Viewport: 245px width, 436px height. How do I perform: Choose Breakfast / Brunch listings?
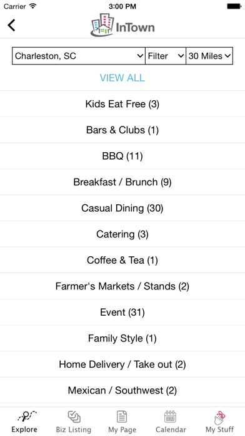pos(122,182)
